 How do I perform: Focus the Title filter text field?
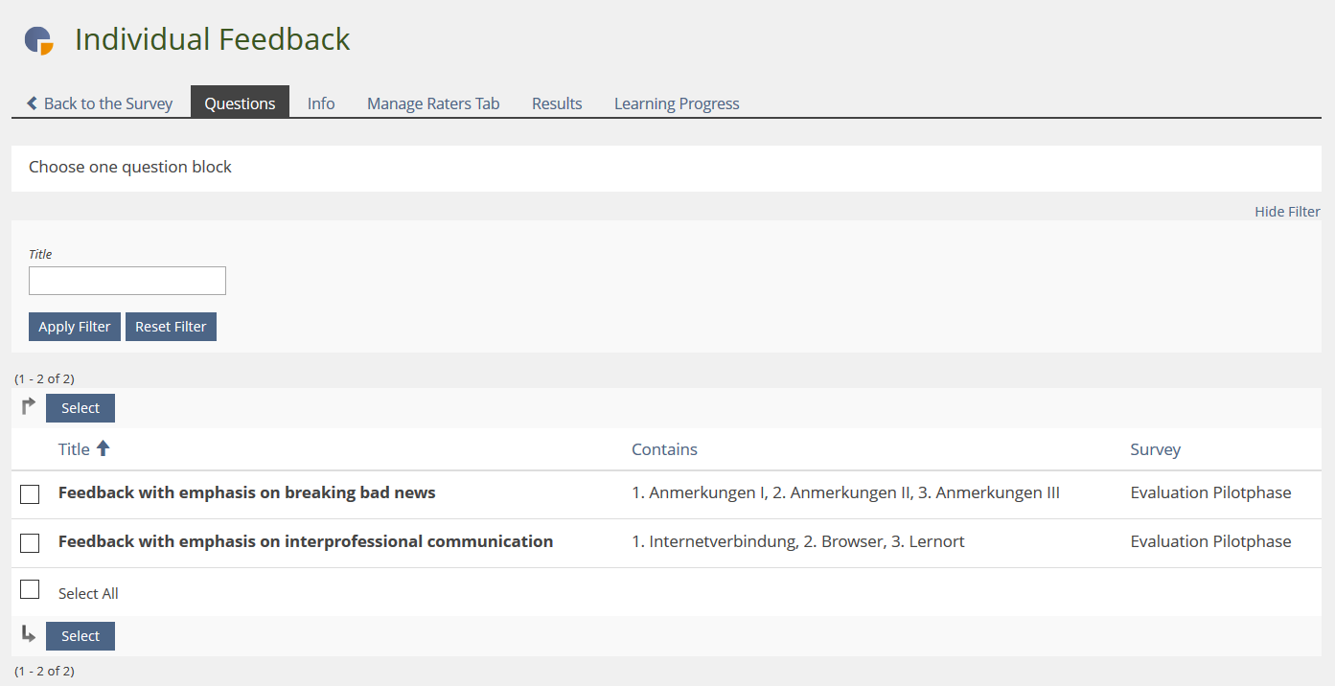[x=127, y=281]
